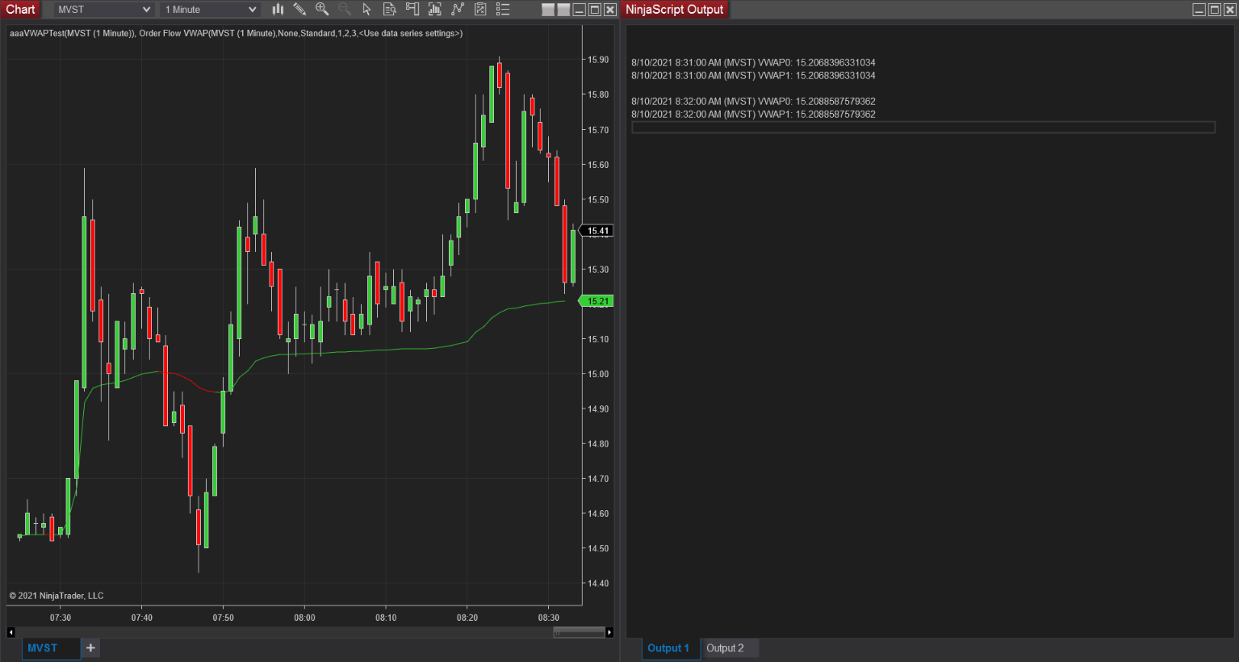Viewport: 1239px width, 662px height.
Task: Click the 07:30 time axis label
Action: [x=61, y=618]
